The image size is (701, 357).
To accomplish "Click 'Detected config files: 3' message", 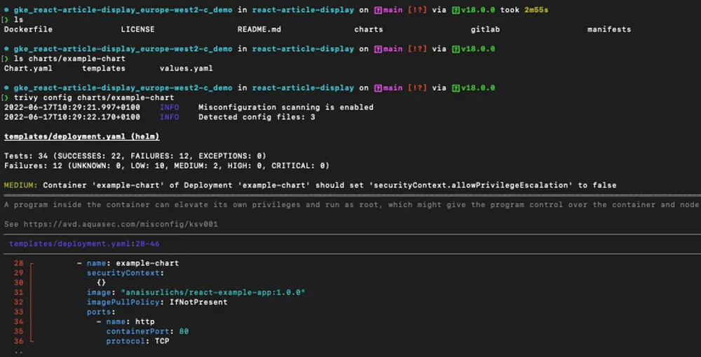I will (257, 117).
